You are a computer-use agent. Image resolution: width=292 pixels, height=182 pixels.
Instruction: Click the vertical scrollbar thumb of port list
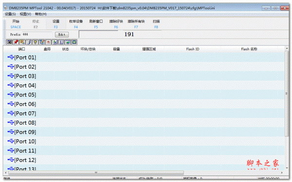click(x=287, y=93)
